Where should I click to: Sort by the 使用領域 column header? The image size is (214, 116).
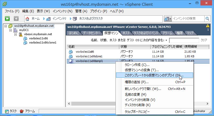[196, 47]
